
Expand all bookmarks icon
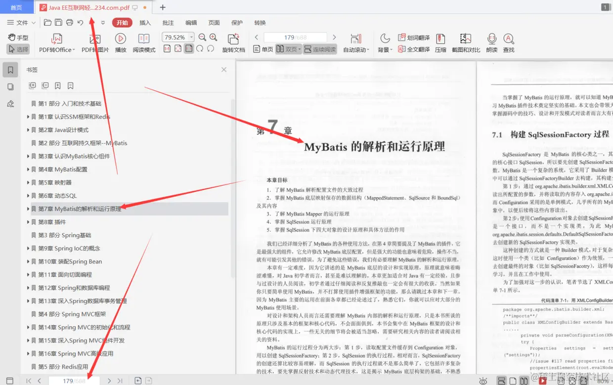pyautogui.click(x=33, y=86)
